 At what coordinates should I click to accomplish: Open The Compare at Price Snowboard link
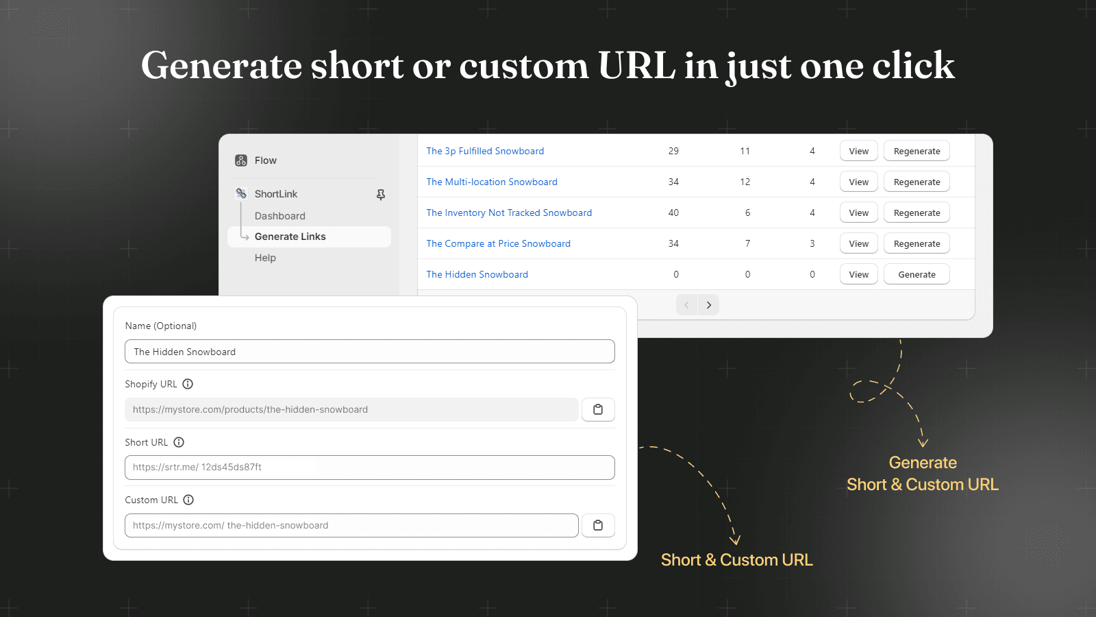click(x=498, y=244)
